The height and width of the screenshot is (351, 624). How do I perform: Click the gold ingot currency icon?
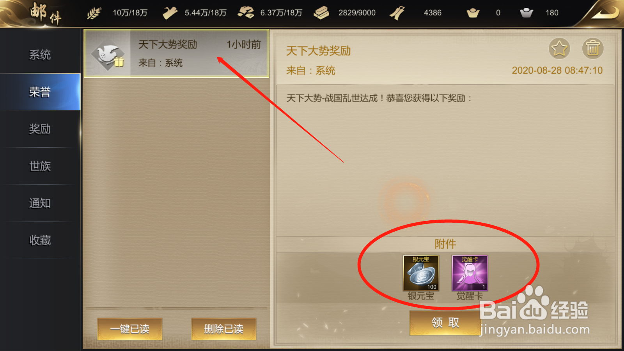[x=473, y=13]
